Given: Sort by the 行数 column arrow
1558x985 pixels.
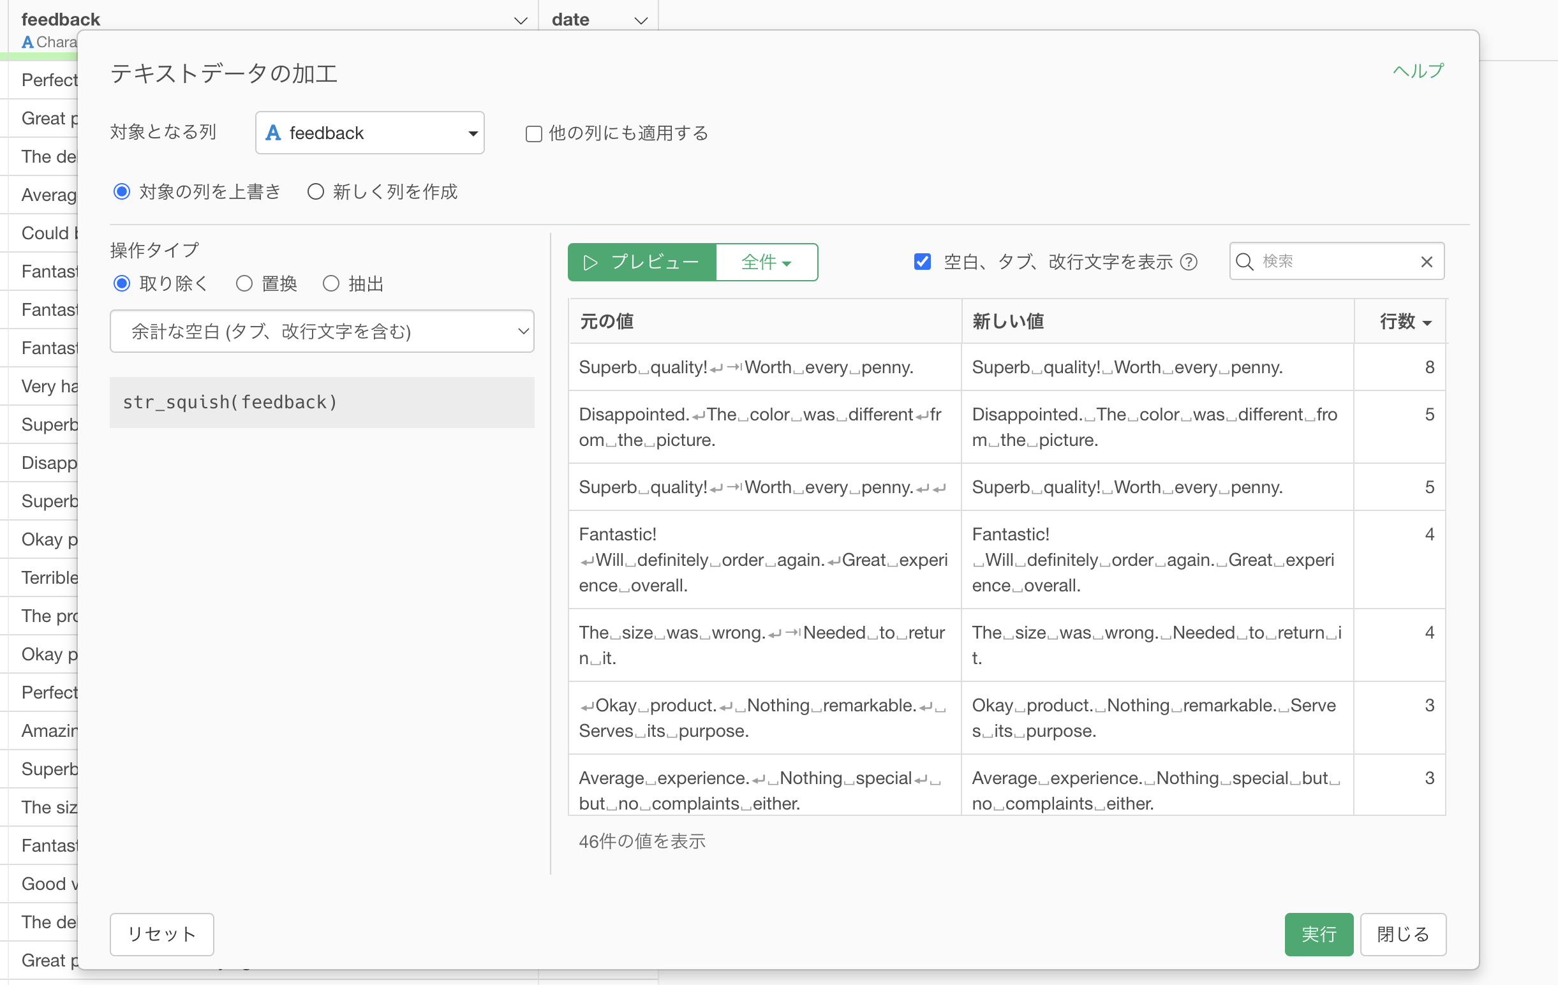Looking at the screenshot, I should 1427,322.
